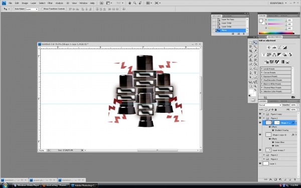The height and width of the screenshot is (188, 301).
Task: Switch to the Channels tab
Action: [x=273, y=101]
